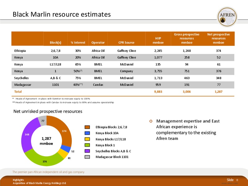The image size is (248, 186).
Task: Click the 65% interest cell
Action: click(78, 64)
